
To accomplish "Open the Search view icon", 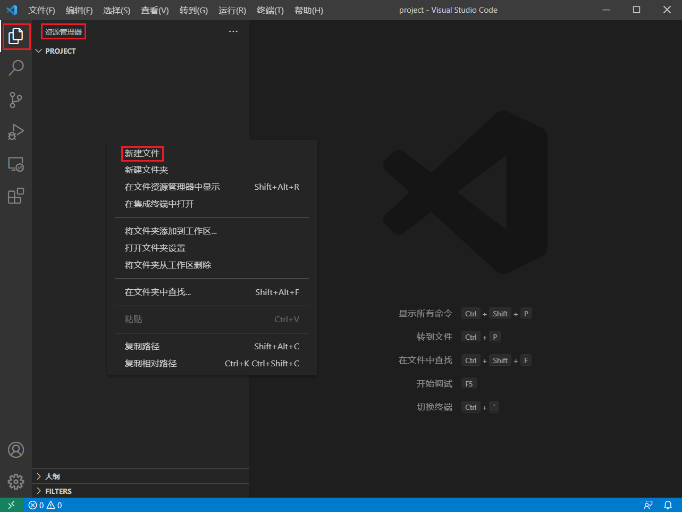I will pos(16,68).
